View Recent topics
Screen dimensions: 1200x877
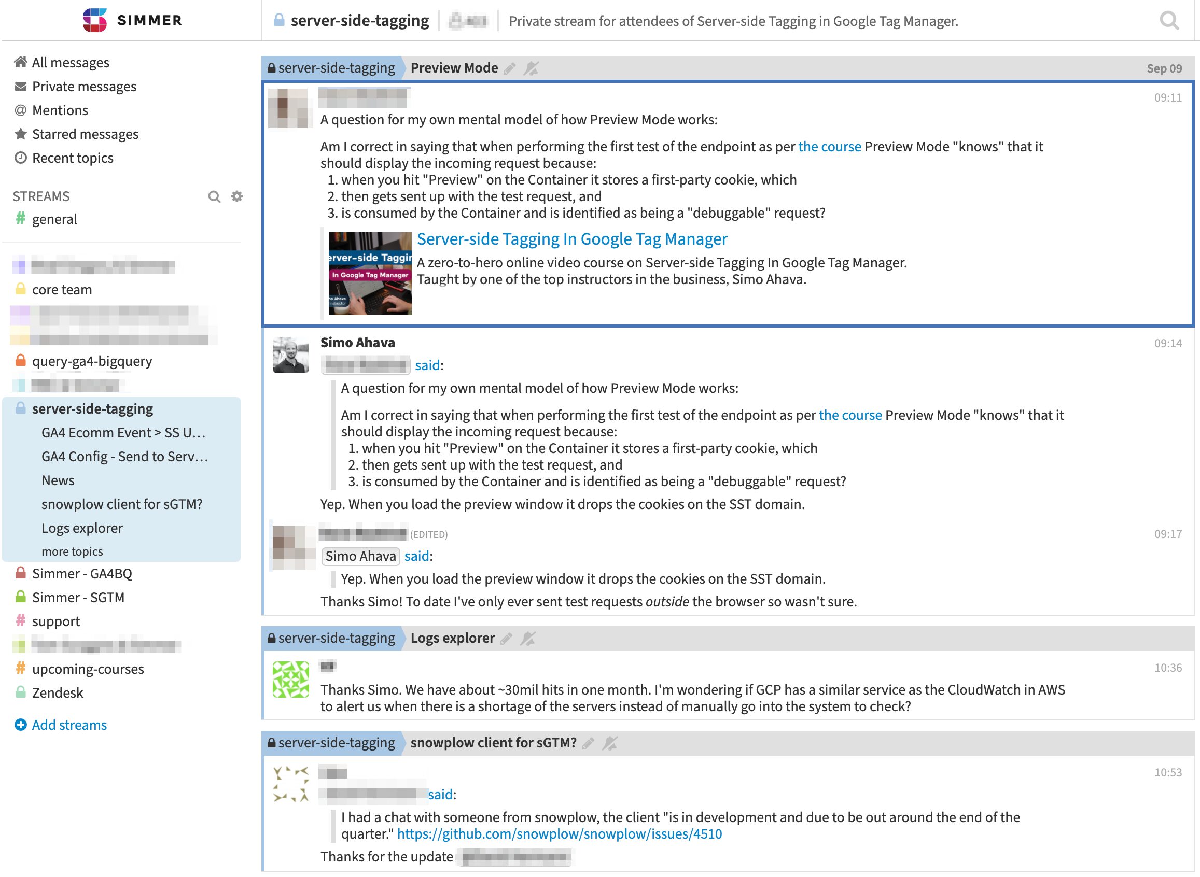[x=72, y=158]
